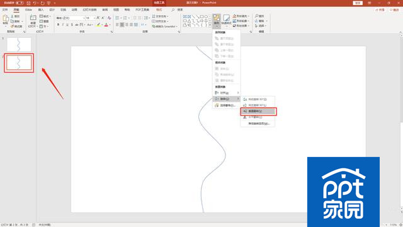Switch to the Insert ribbon tab
Viewport: 403px width, 227px height.
pos(40,10)
